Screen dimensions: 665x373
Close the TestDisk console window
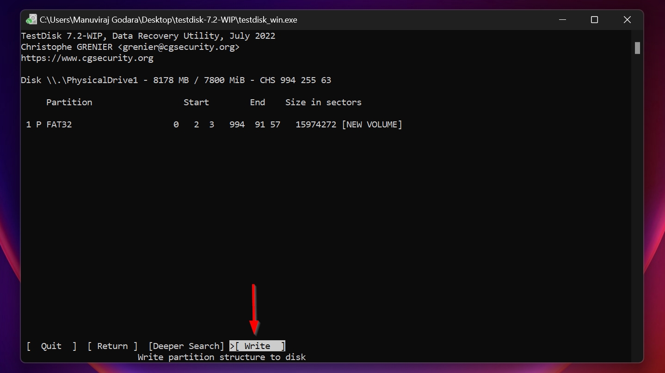click(627, 20)
